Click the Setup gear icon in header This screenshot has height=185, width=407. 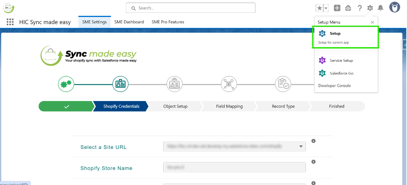[370, 8]
